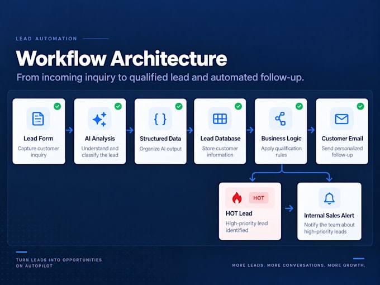The width and height of the screenshot is (380, 285).
Task: Click the green checkmark on Lead Form card
Action: 58,106
